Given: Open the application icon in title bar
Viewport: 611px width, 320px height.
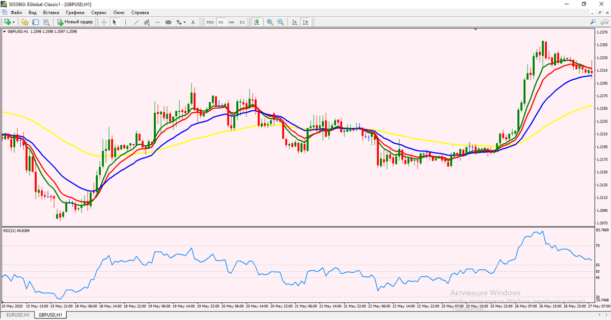Looking at the screenshot, I should pyautogui.click(x=4, y=4).
